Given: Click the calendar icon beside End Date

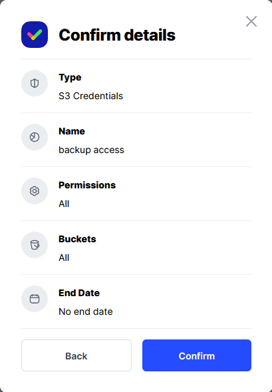Looking at the screenshot, I should 35,299.
